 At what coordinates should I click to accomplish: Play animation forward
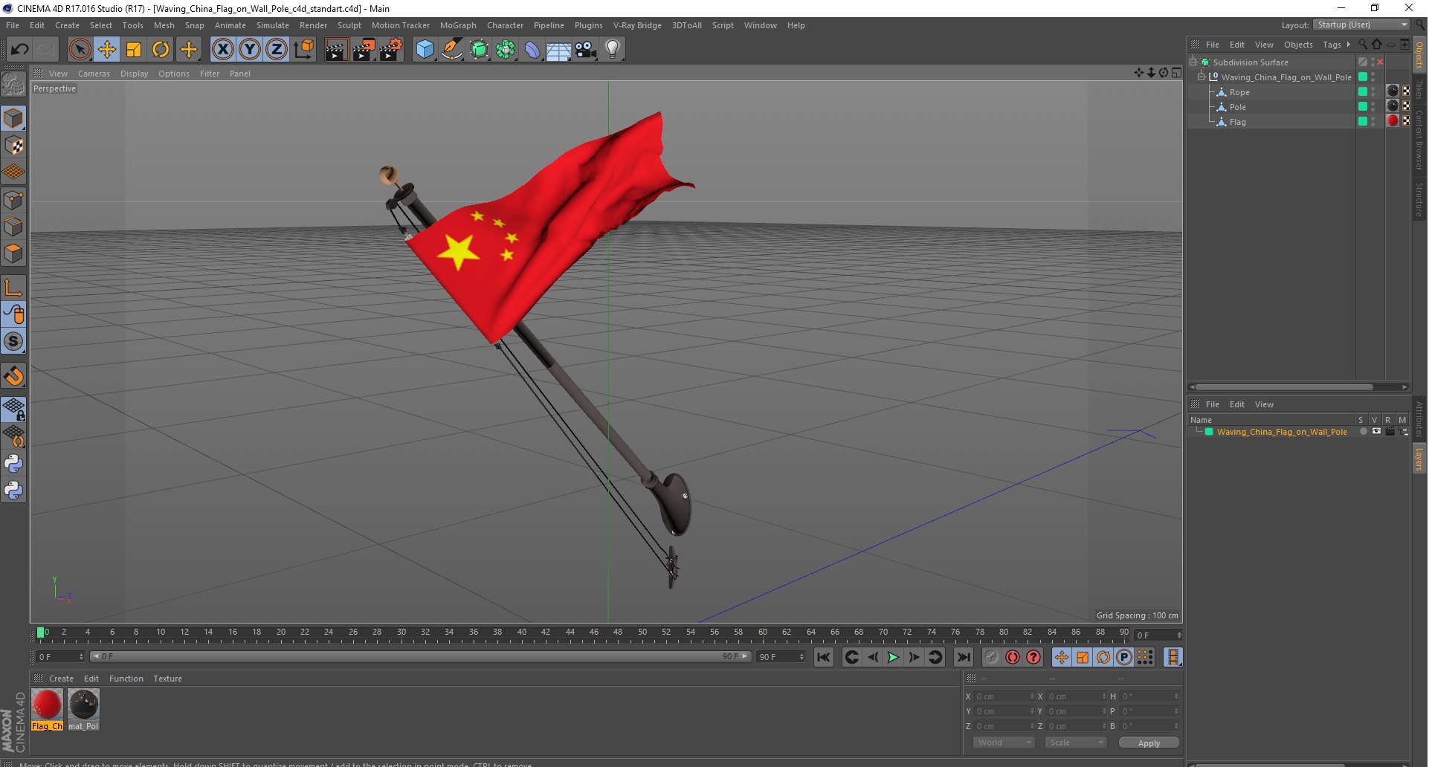[x=893, y=657]
